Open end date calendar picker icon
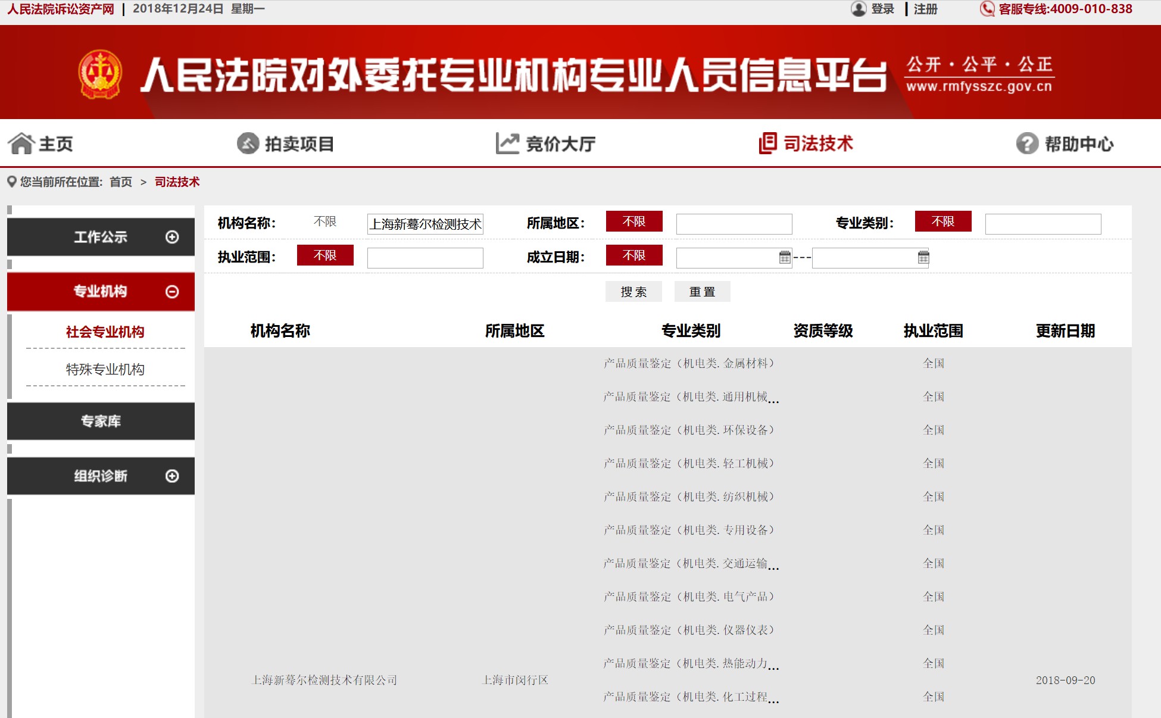The image size is (1161, 718). tap(923, 257)
